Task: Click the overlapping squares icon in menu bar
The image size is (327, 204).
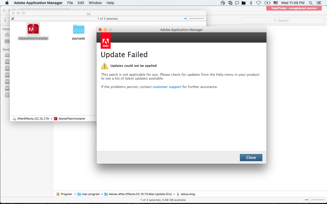Action: (x=230, y=3)
